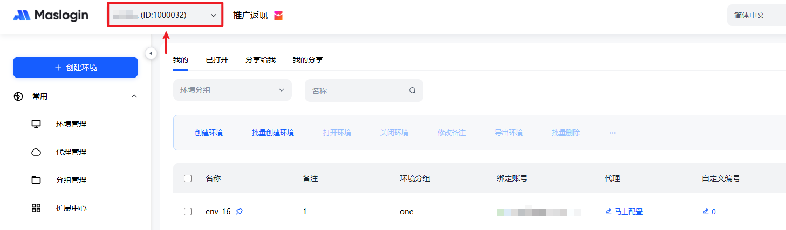Click 批量创建环境 in the toolbar
The height and width of the screenshot is (230, 786).
pos(273,133)
